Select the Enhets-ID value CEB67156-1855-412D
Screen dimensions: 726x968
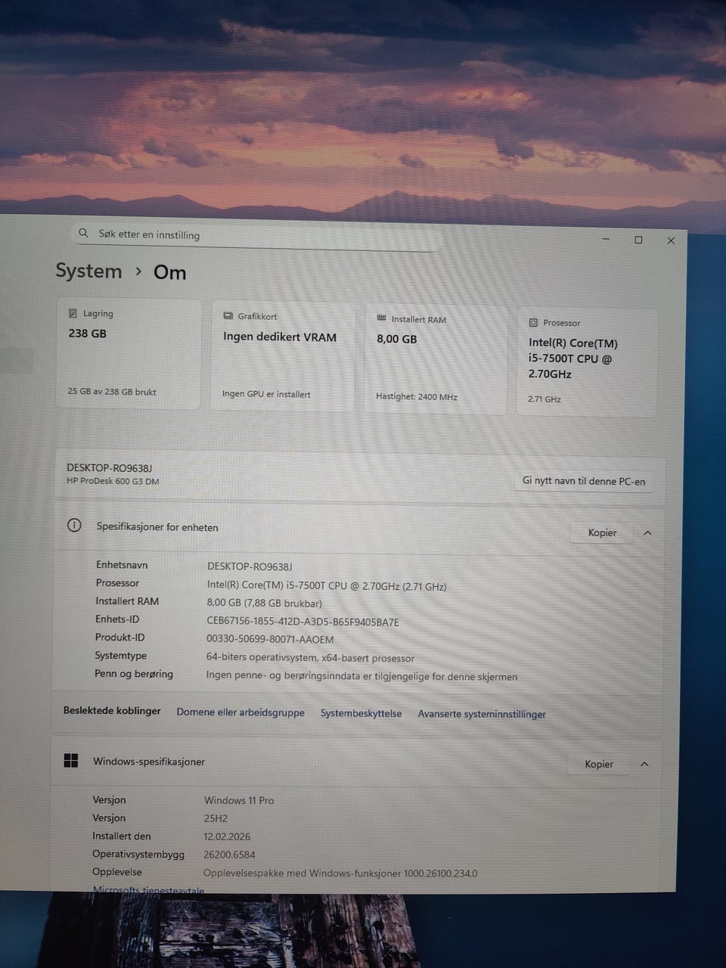point(302,622)
